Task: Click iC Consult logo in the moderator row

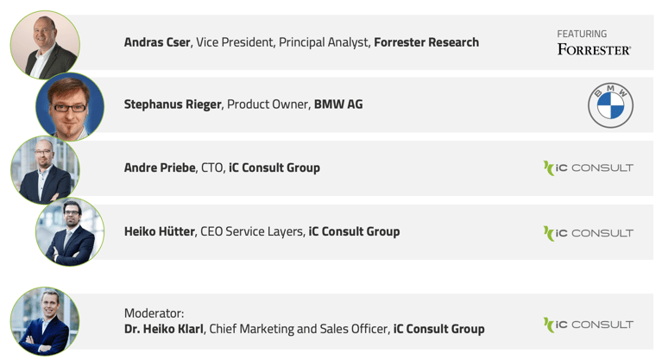Action: [x=588, y=325]
